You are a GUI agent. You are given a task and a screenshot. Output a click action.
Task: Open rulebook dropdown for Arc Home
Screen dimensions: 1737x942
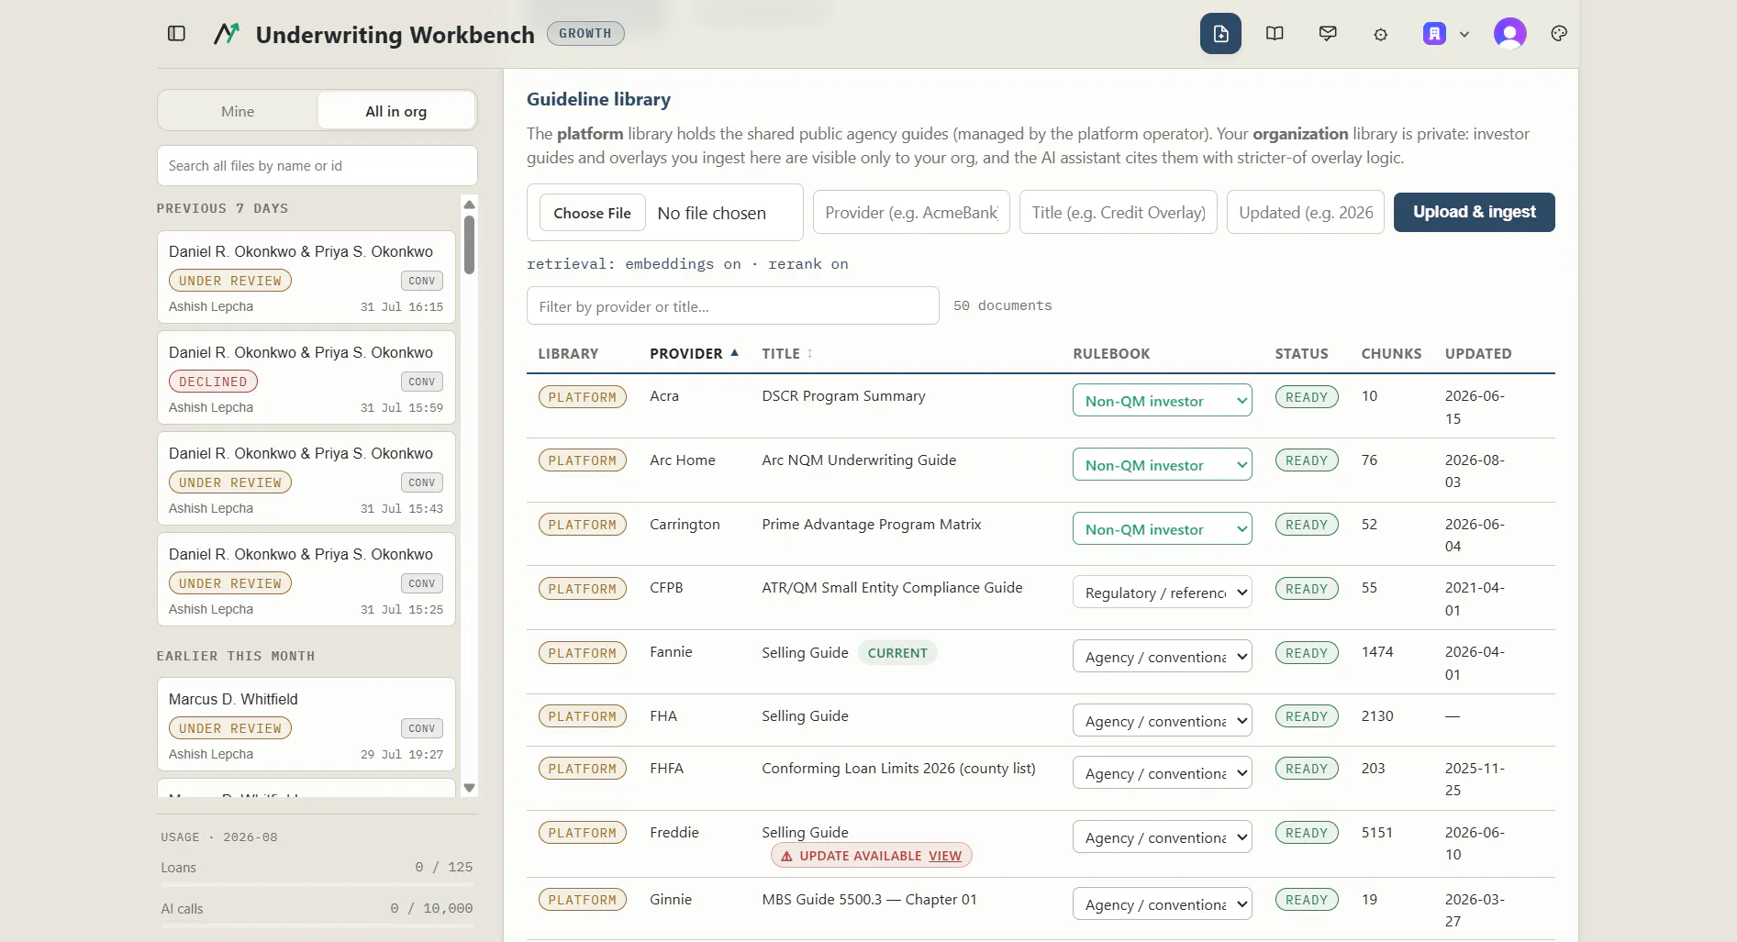pos(1162,465)
